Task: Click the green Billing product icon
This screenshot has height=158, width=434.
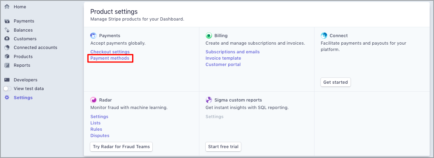Action: coord(209,36)
